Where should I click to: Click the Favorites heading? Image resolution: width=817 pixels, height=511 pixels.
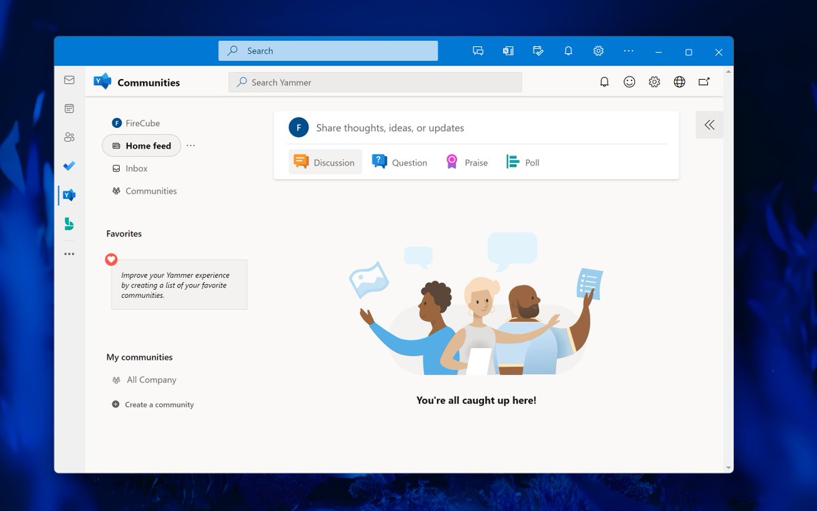(124, 234)
